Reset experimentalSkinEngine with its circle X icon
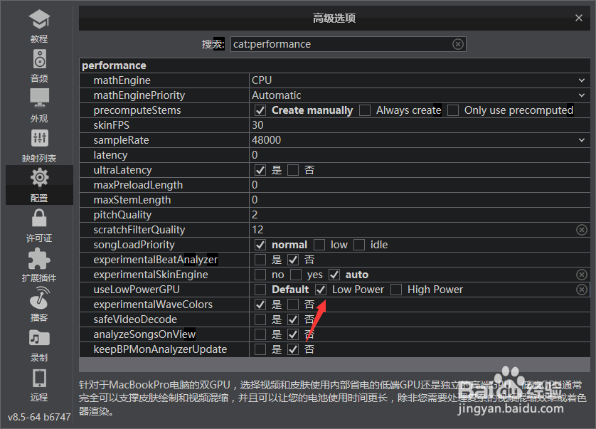The height and width of the screenshot is (429, 596). 582,275
